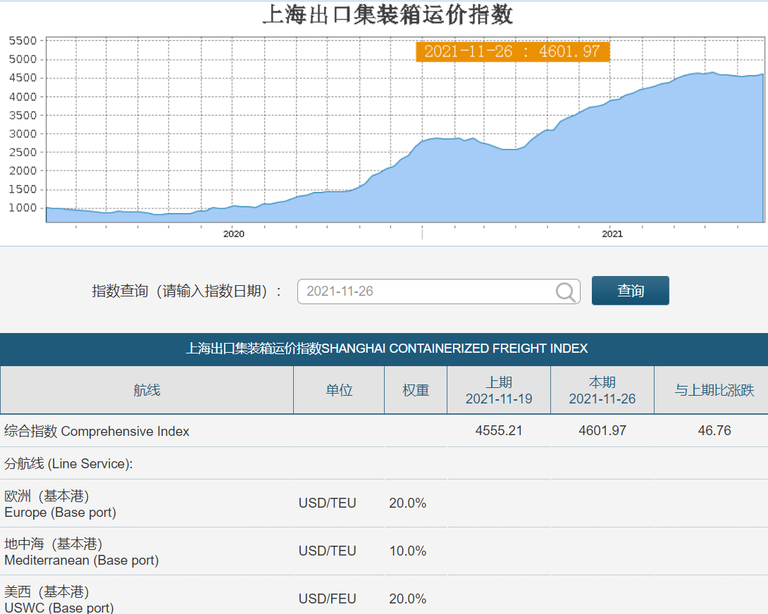This screenshot has height=614, width=768.
Task: Click the orange 2021-11-26 chart tooltip
Action: [512, 51]
